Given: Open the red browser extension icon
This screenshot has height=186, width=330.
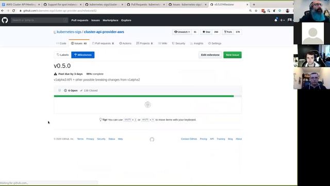Looking at the screenshot, I should [263, 11].
